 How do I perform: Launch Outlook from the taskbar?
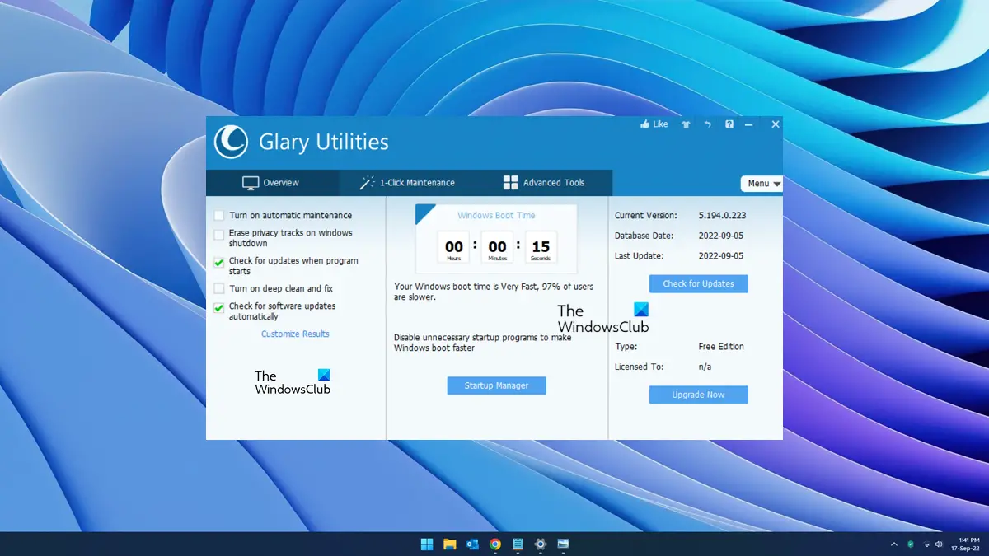coord(472,544)
